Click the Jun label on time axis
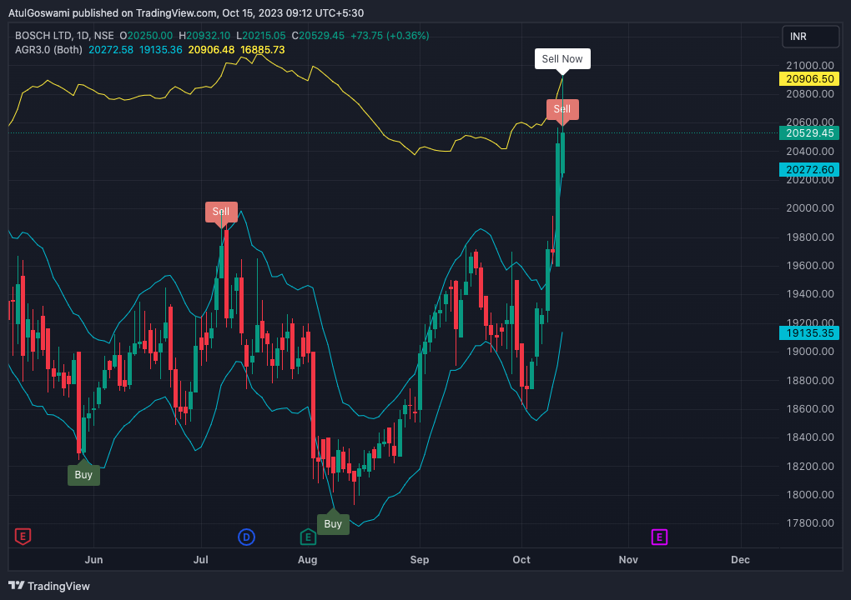 point(93,560)
